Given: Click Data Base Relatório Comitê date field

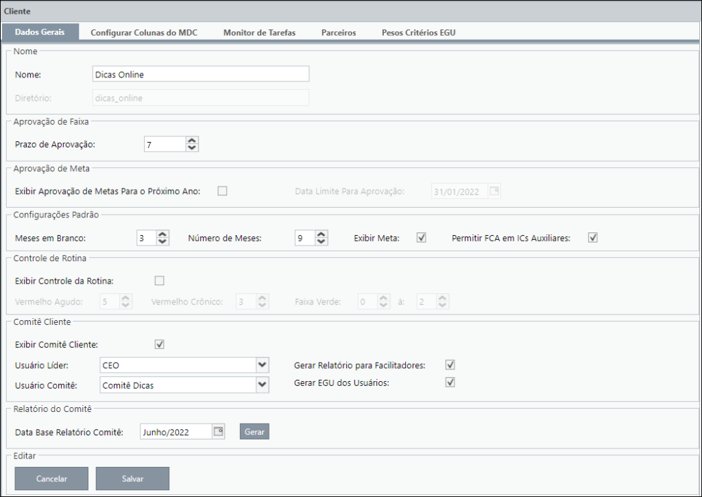Looking at the screenshot, I should [x=175, y=432].
